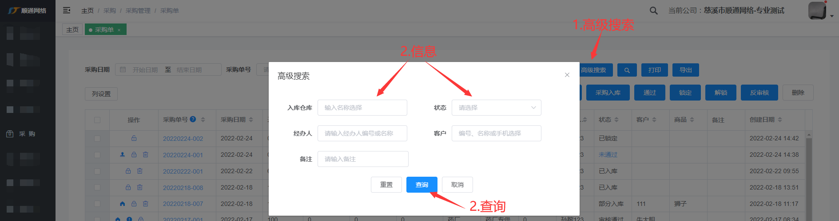Click the blue 查询 button
839x221 pixels.
click(421, 185)
